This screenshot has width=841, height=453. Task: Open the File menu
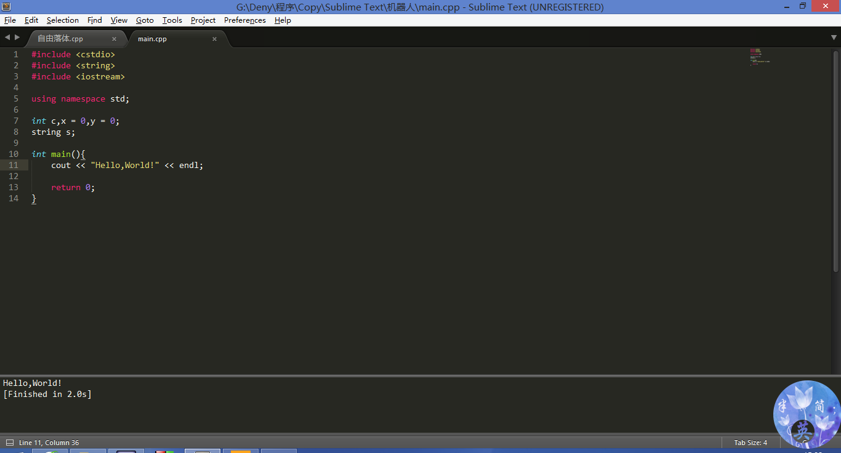(10, 20)
